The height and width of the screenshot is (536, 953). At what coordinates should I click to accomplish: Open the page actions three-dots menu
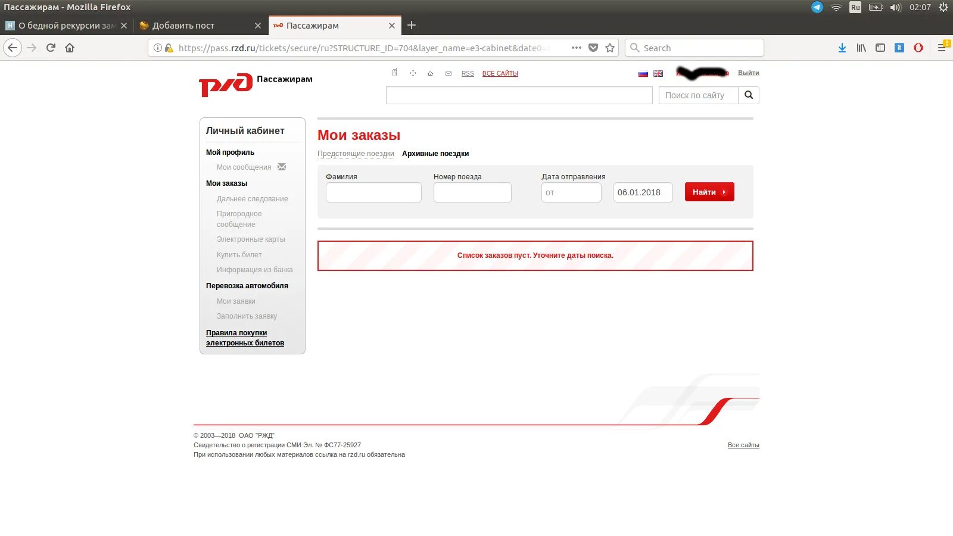point(576,48)
